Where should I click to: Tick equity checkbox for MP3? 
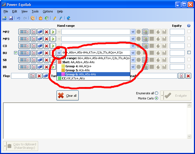[x=189, y=38]
